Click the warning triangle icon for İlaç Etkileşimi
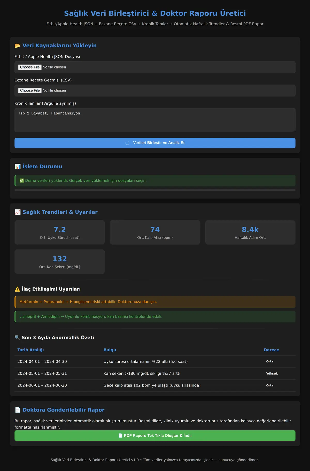This screenshot has height=471, width=310. (17, 289)
